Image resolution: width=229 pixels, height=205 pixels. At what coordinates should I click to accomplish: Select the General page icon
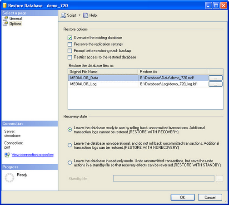tap(5, 19)
